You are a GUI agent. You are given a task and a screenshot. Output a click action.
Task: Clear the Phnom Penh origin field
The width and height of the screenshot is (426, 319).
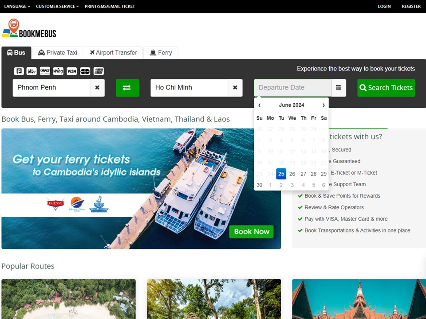97,88
